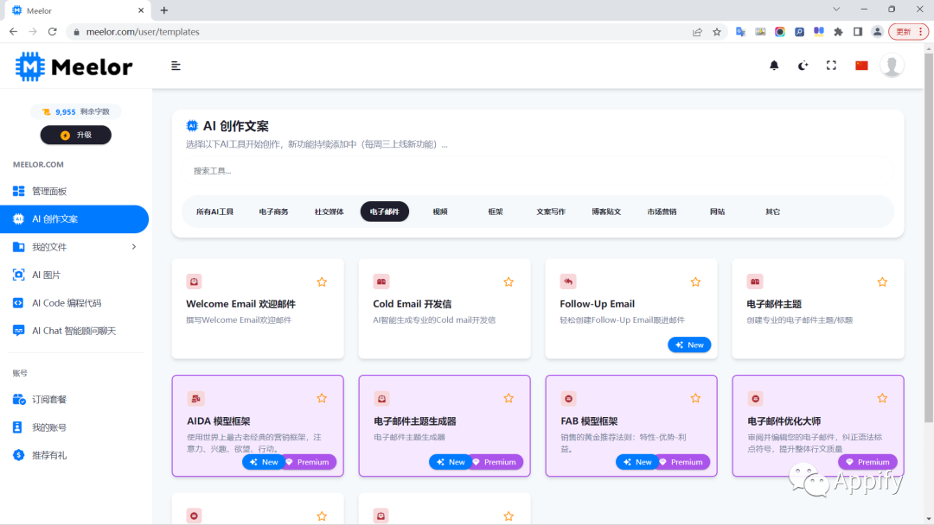The height and width of the screenshot is (525, 934).
Task: Click New badge on Follow-Up Email
Action: point(689,345)
